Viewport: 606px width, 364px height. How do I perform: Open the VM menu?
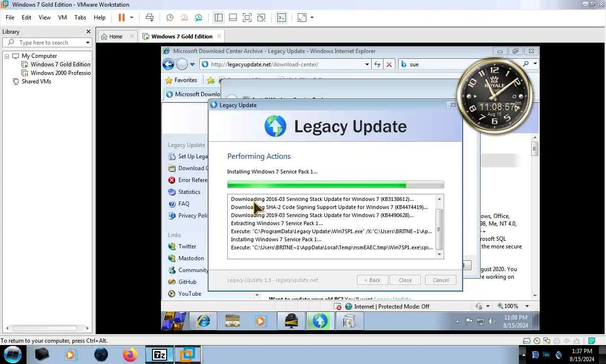coord(62,18)
